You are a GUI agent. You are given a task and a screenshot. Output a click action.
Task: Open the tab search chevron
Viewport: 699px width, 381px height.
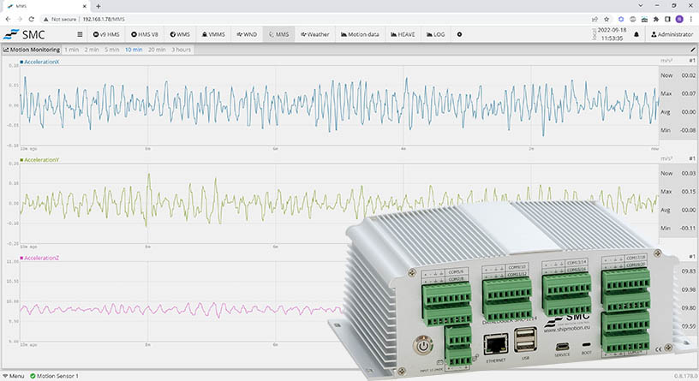pos(641,6)
